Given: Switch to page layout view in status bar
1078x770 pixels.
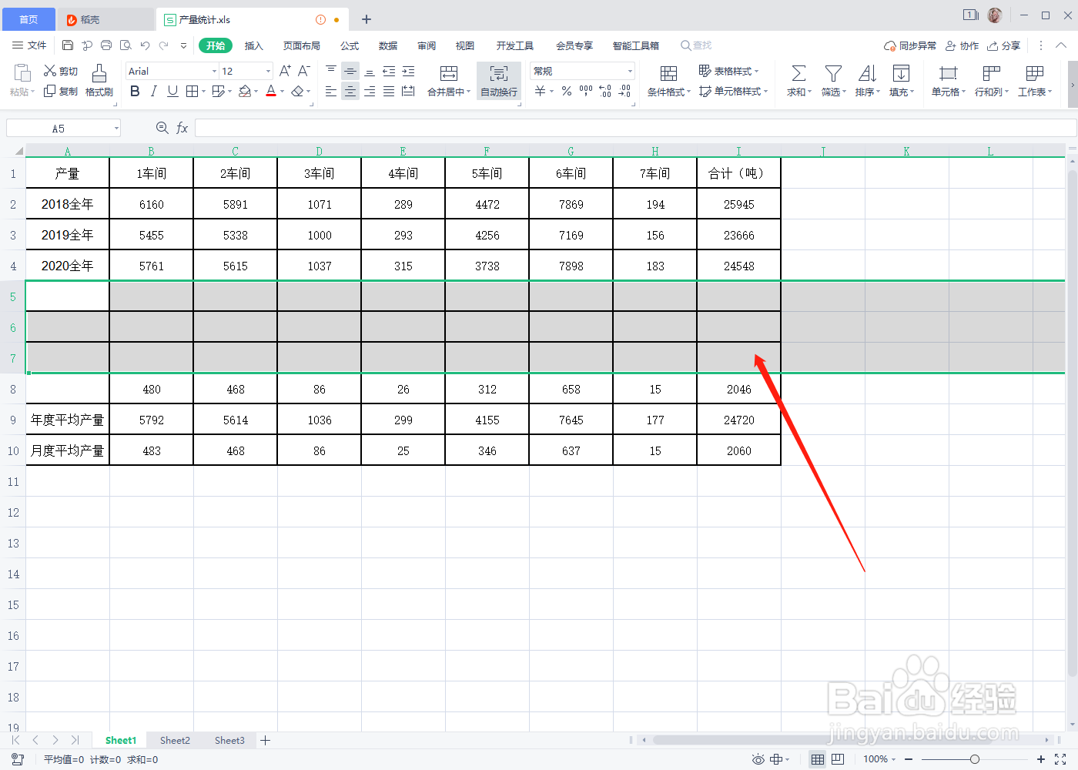Looking at the screenshot, I should point(838,759).
